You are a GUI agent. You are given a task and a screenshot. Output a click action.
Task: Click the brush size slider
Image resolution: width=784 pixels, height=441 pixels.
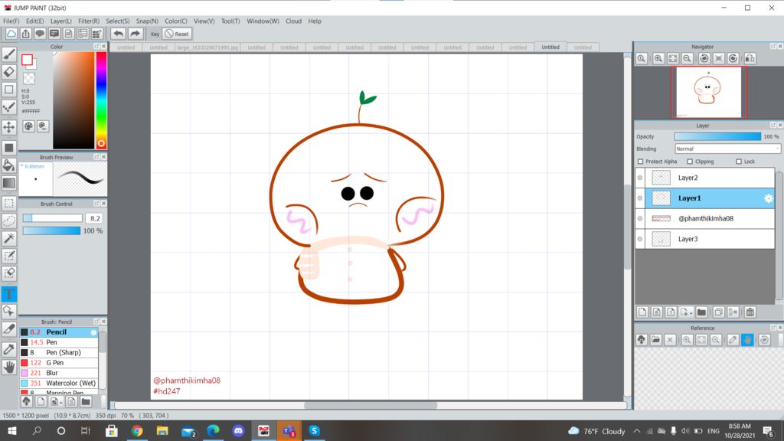pyautogui.click(x=53, y=218)
